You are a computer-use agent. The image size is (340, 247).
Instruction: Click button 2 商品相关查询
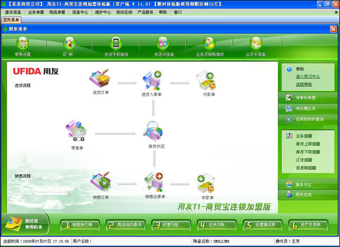pos(125,225)
